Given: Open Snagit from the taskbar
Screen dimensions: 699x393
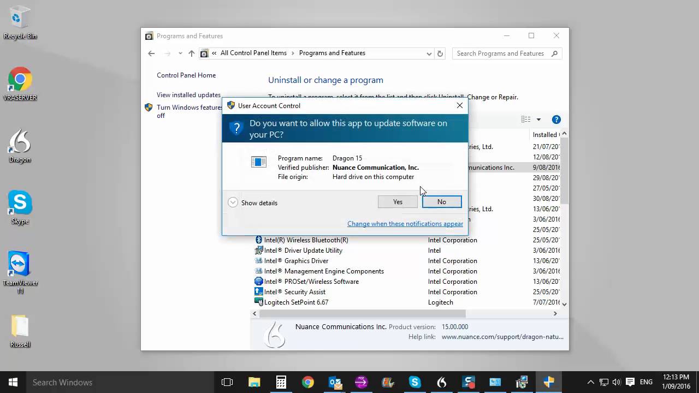Looking at the screenshot, I should pos(469,382).
